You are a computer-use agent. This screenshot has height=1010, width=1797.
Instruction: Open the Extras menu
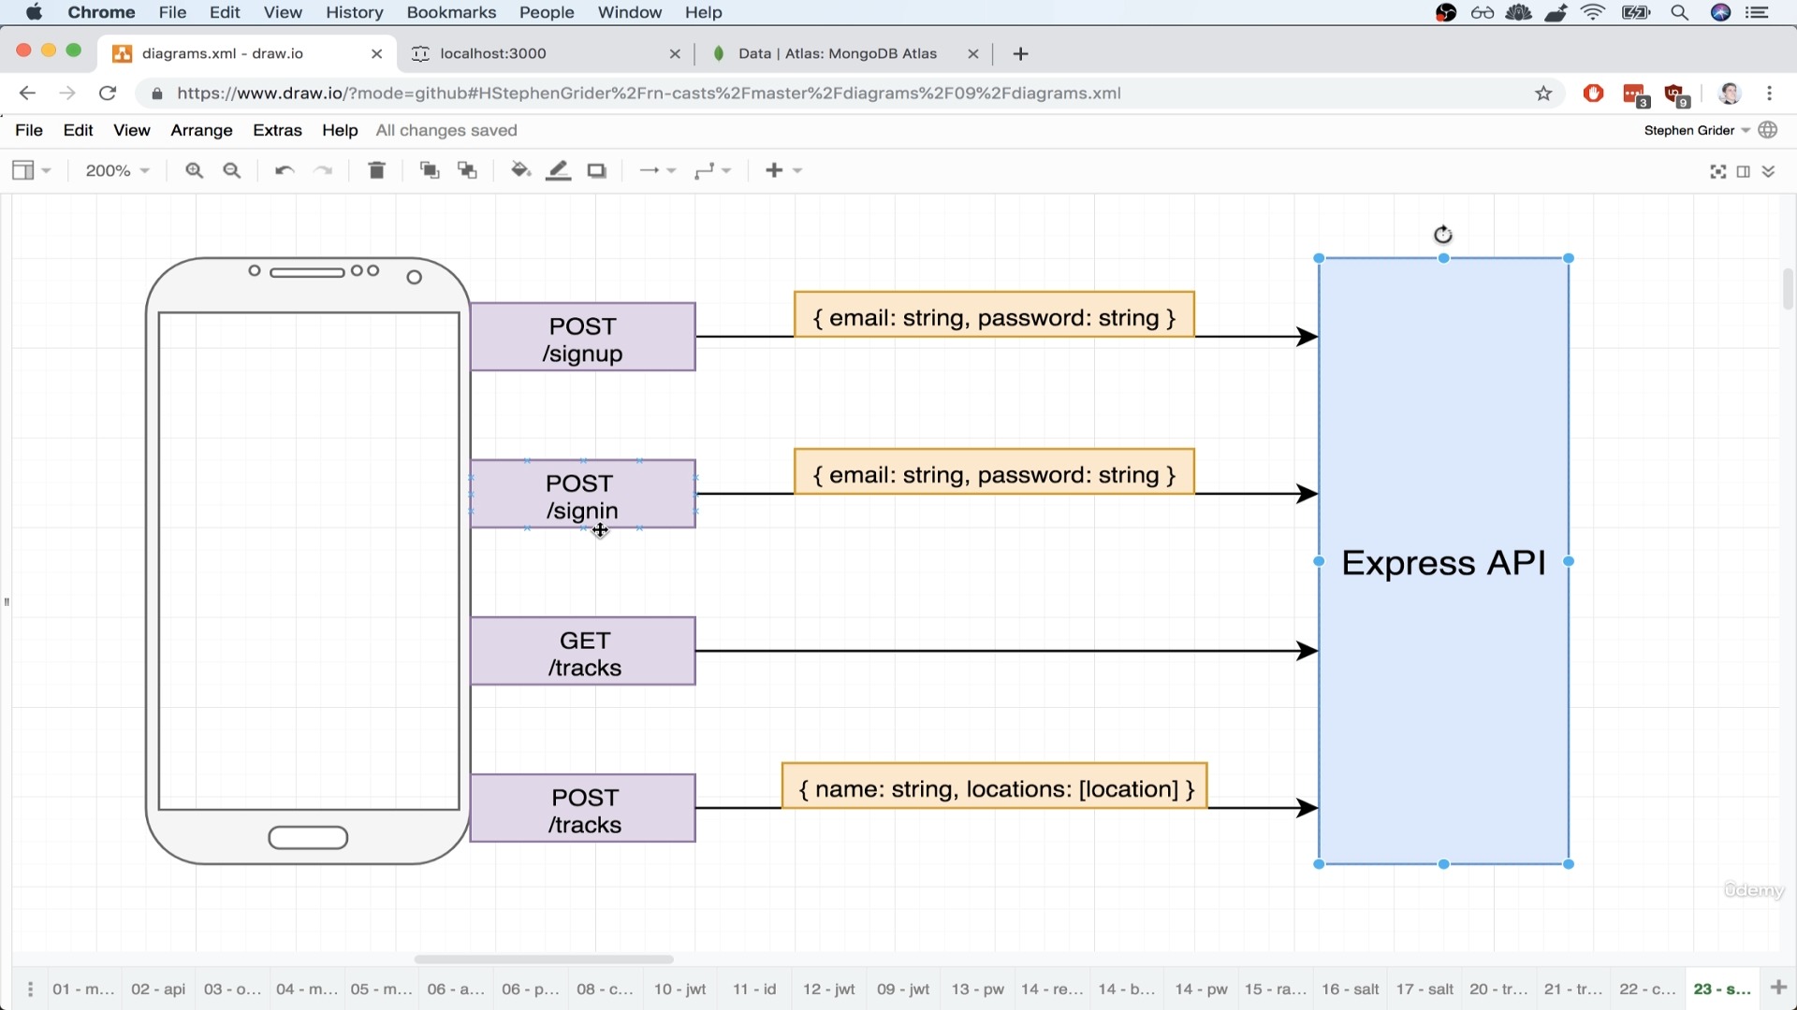(x=277, y=130)
